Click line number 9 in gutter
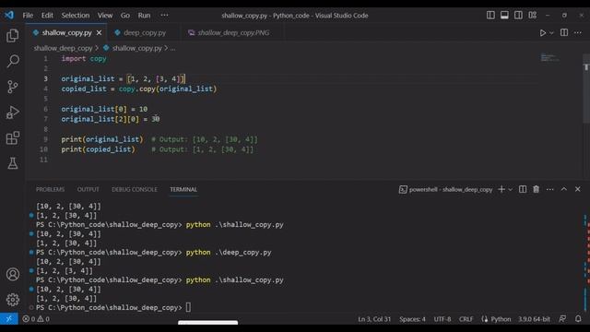590x332 pixels. (45, 139)
